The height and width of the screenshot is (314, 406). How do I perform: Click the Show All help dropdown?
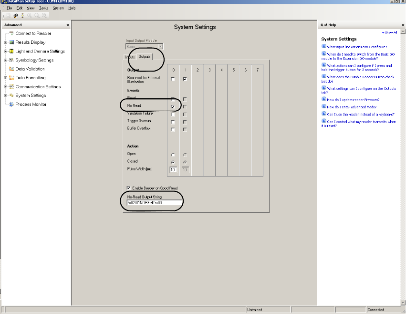pos(389,32)
